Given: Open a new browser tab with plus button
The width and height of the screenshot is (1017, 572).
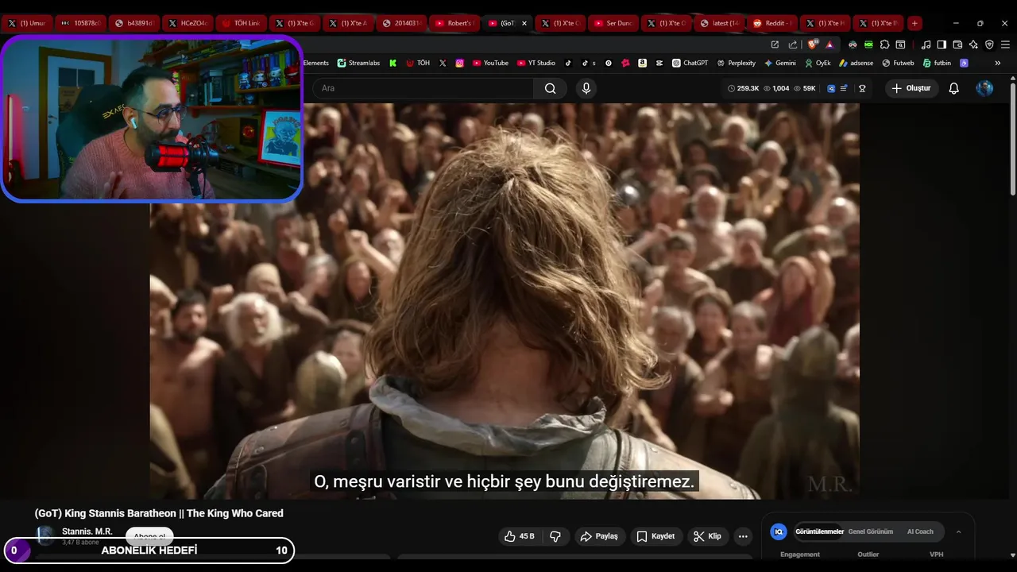Looking at the screenshot, I should coord(915,23).
